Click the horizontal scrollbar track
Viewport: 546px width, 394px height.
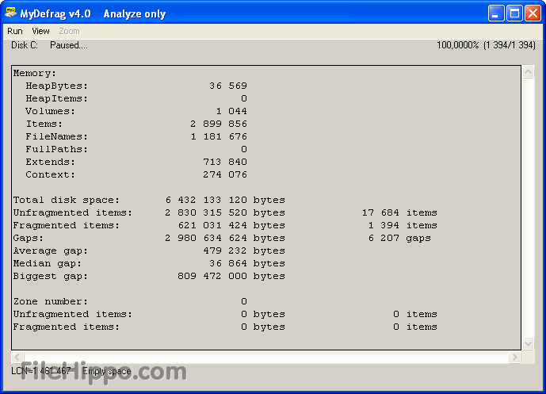pyautogui.click(x=265, y=358)
